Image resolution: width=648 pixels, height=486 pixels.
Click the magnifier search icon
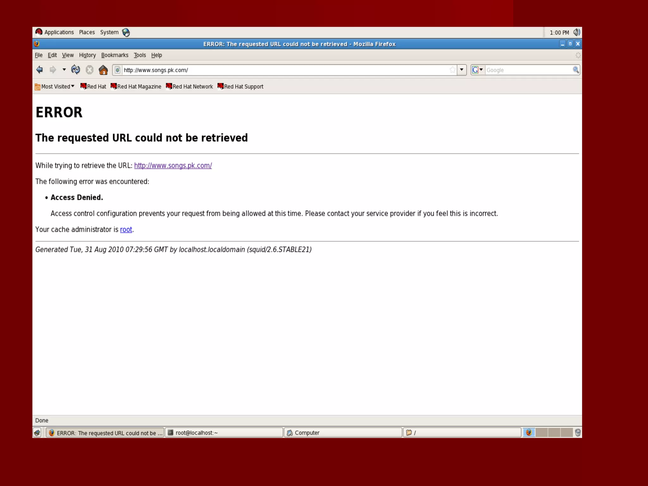pos(576,70)
